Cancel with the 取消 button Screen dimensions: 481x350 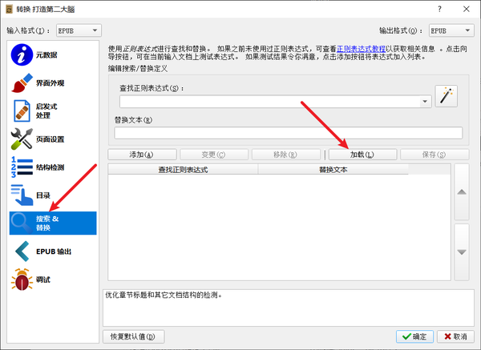[456, 336]
